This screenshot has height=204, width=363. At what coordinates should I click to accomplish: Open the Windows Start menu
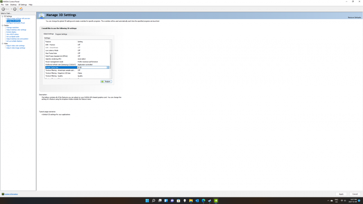(x=147, y=200)
